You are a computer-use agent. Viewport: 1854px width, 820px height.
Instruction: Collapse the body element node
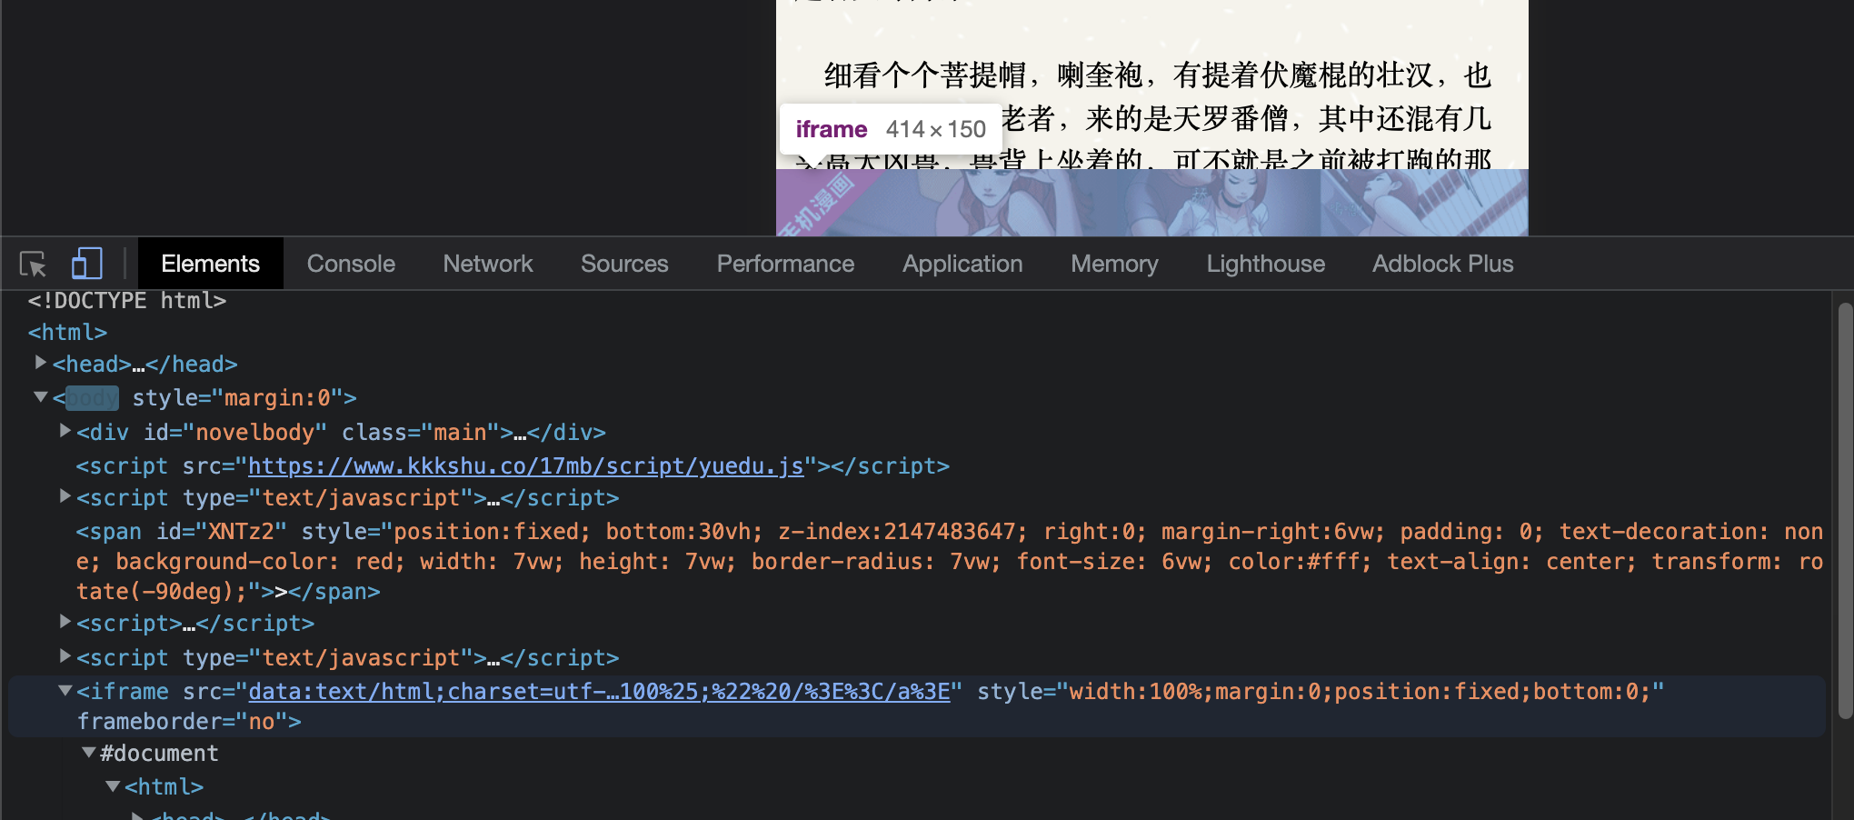[40, 397]
